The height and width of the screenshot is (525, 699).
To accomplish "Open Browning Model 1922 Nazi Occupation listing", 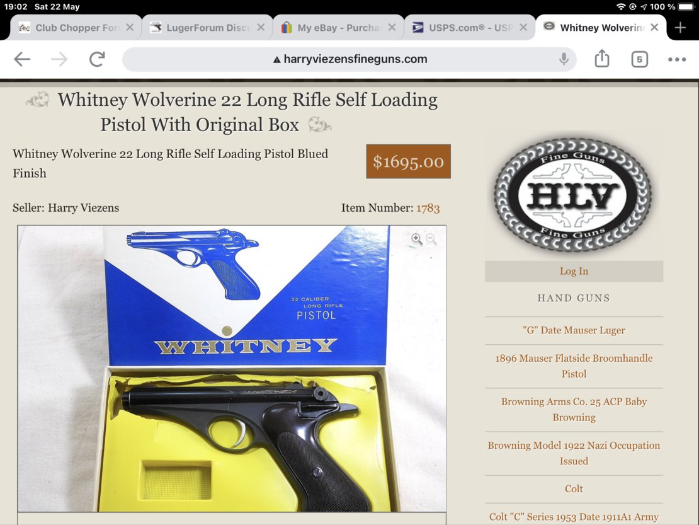I will pos(574,453).
